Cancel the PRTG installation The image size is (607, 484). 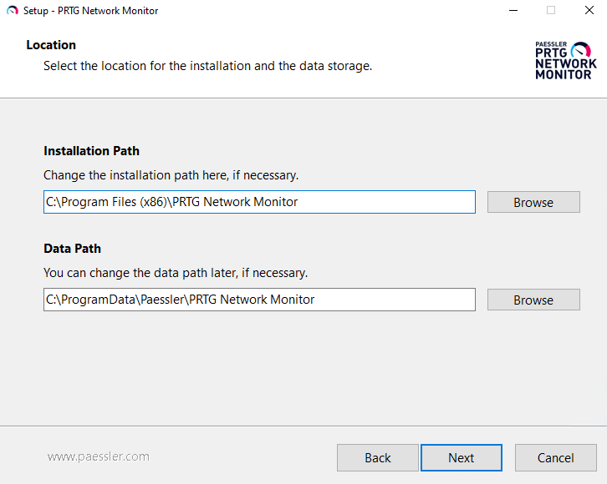(x=556, y=457)
